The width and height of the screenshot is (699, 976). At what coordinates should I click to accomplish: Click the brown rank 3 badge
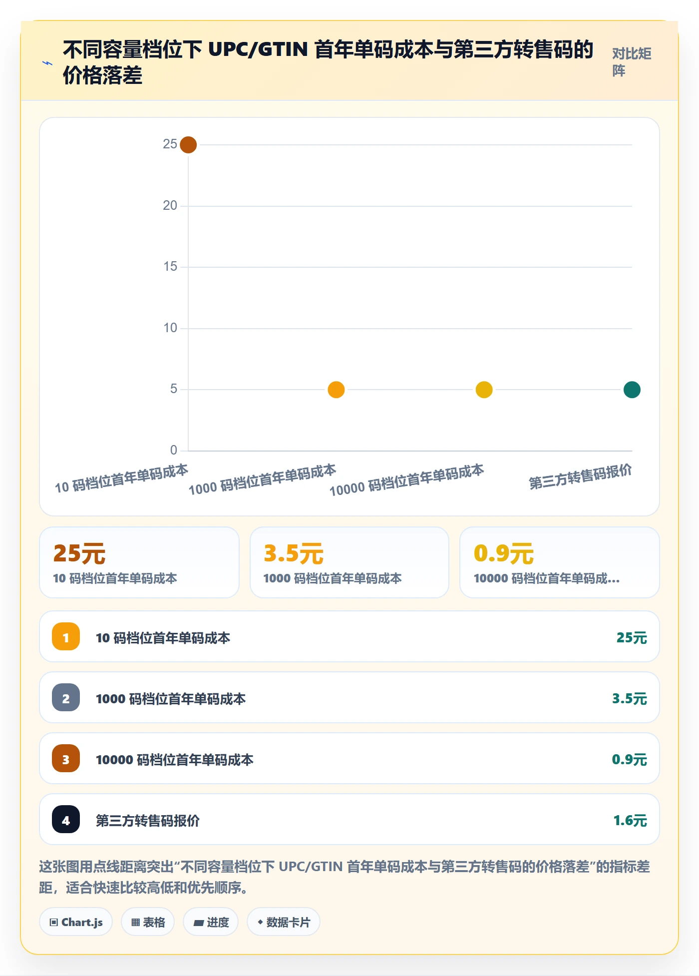[x=66, y=758]
